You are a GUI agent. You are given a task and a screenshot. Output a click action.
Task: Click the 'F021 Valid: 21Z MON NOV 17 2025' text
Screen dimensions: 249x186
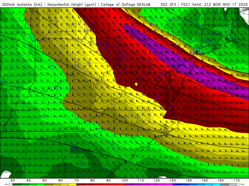[214, 5]
